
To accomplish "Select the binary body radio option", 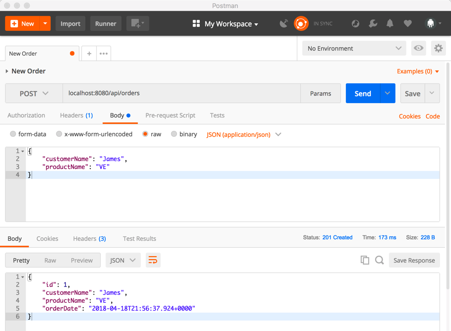I will coord(174,134).
